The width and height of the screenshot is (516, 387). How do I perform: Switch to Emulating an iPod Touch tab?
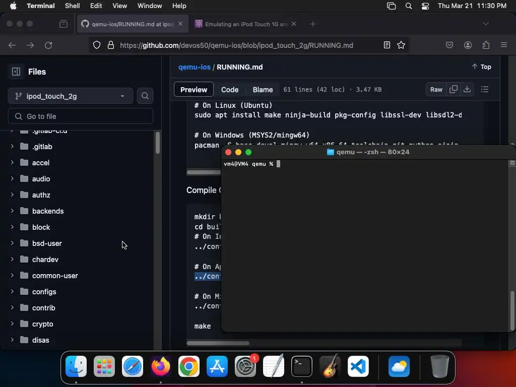(245, 24)
